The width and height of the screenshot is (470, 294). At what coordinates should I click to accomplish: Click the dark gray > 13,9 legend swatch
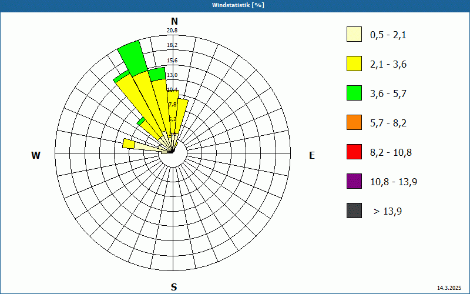click(x=354, y=211)
